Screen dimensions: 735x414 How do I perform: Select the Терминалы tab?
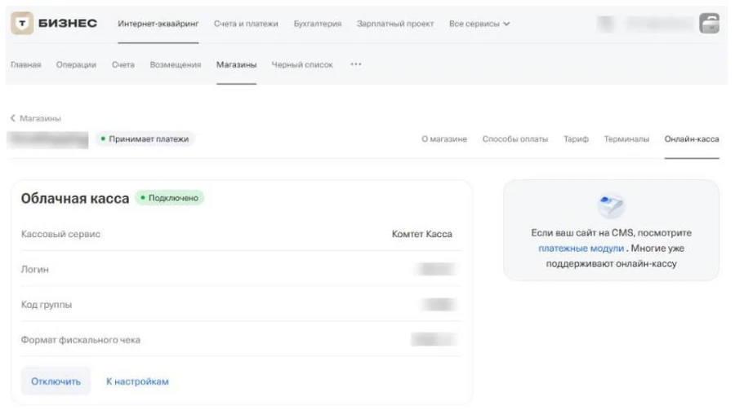(626, 139)
